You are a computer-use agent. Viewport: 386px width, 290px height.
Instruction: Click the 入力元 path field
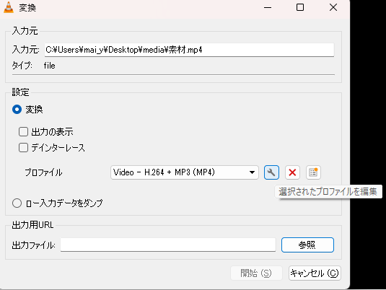(x=189, y=50)
